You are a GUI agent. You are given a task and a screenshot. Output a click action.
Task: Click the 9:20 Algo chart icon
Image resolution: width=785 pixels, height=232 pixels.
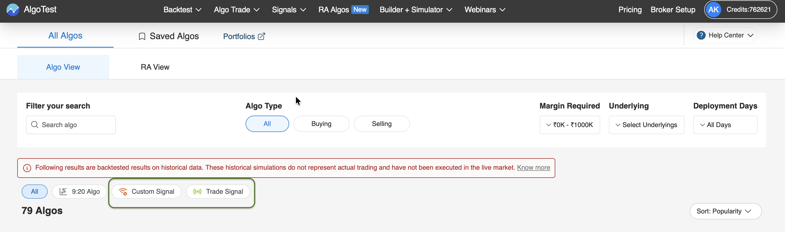click(63, 192)
